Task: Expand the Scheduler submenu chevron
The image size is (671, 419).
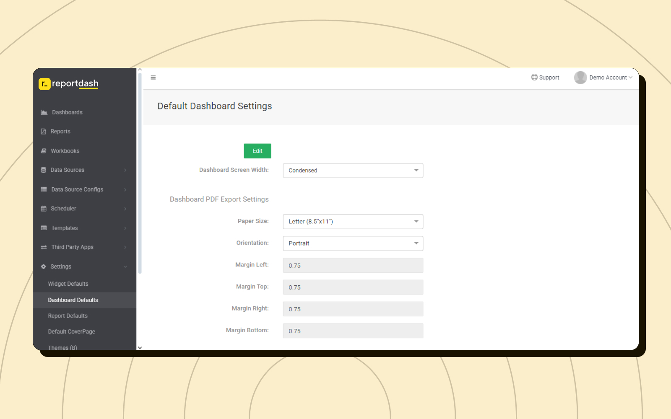Action: (125, 209)
